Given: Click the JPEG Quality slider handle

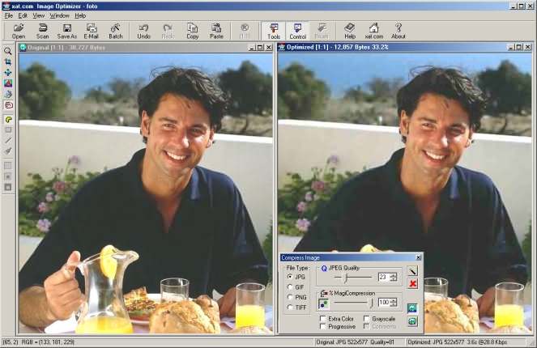Looking at the screenshot, I should tap(346, 277).
